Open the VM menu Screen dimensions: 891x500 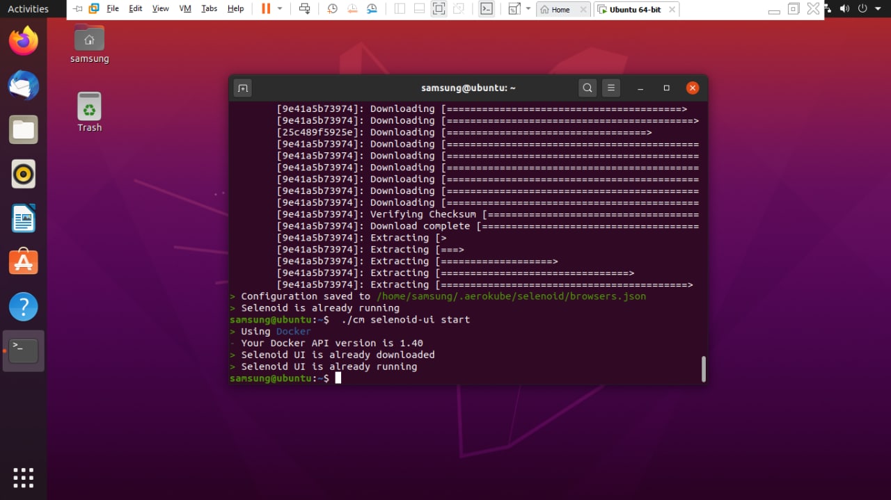(185, 9)
